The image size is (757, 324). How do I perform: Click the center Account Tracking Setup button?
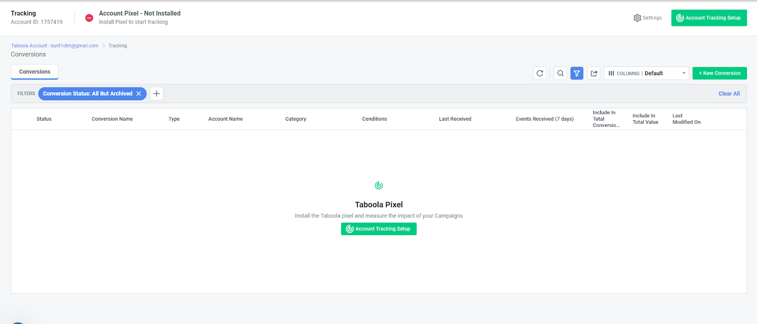(x=379, y=229)
